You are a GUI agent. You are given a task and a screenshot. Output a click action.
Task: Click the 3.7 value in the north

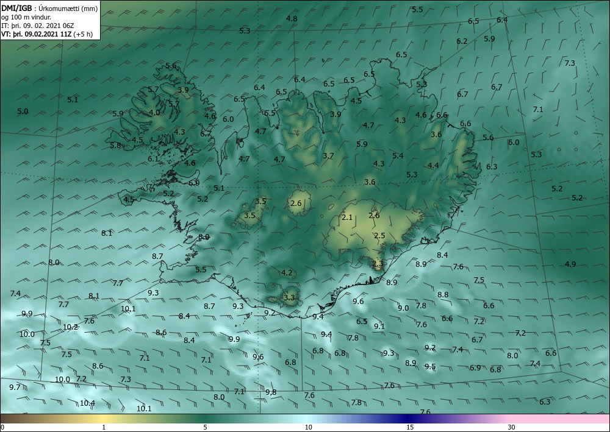(328, 156)
